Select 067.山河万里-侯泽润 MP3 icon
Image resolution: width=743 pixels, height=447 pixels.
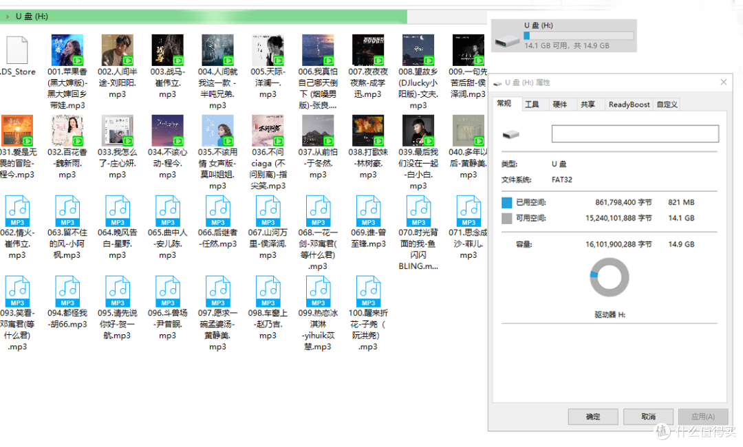click(x=268, y=210)
